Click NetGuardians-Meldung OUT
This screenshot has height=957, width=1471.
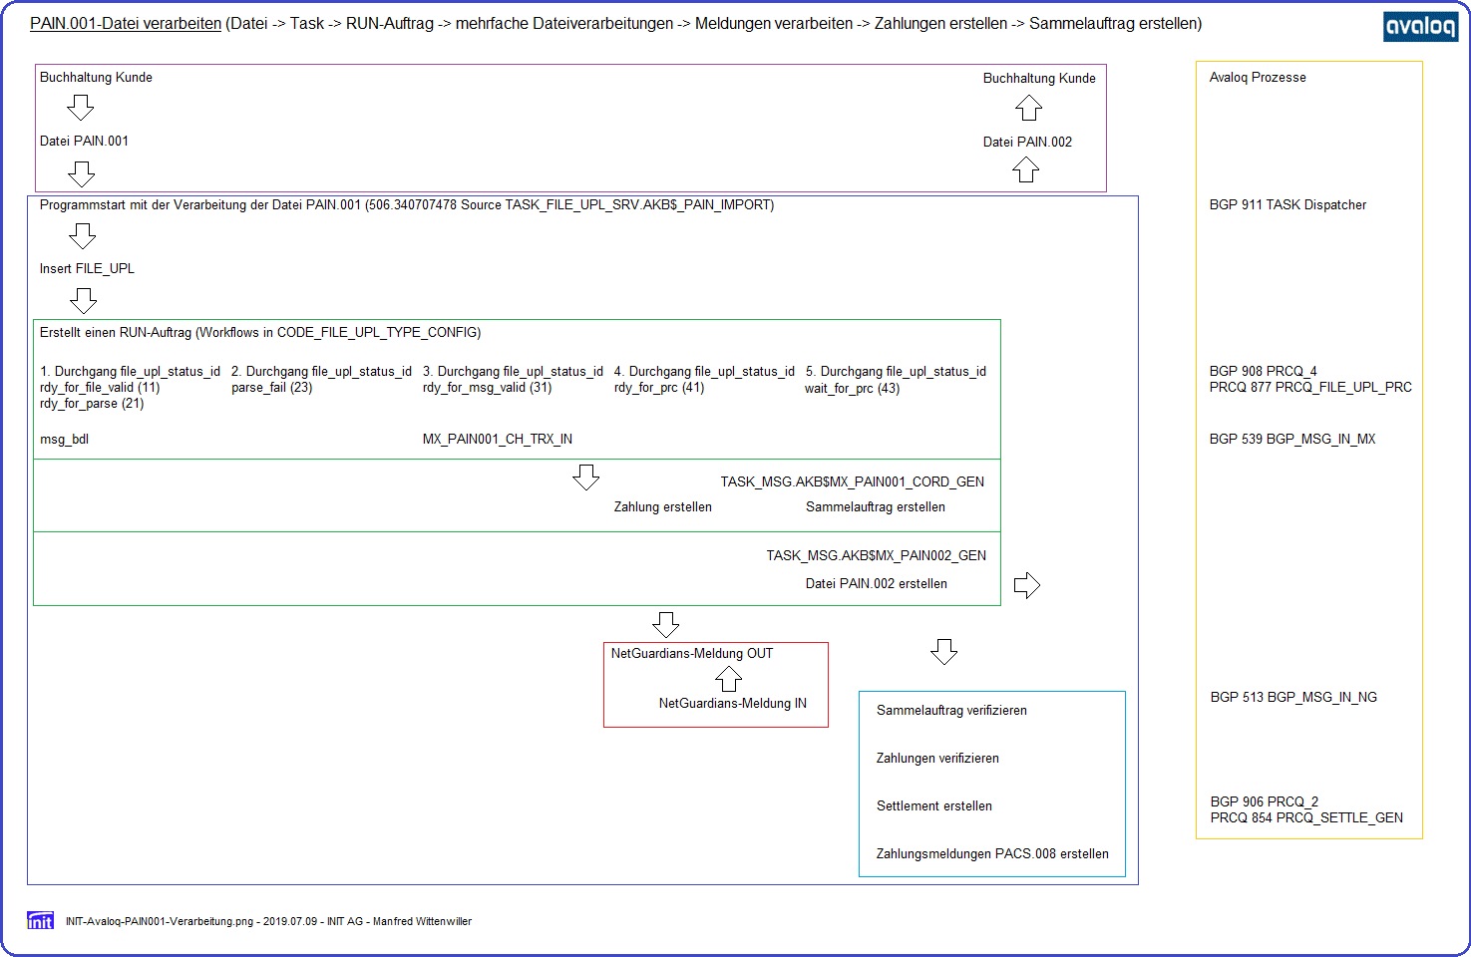(x=692, y=653)
